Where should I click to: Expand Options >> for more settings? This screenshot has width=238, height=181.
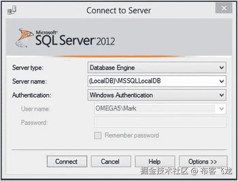pyautogui.click(x=203, y=161)
